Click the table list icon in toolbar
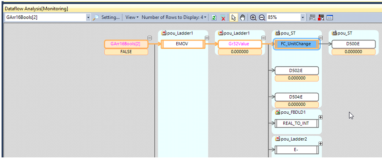The width and height of the screenshot is (382, 159). click(x=330, y=18)
